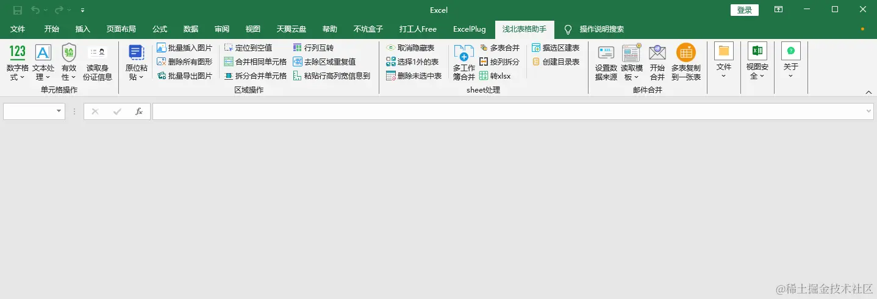Select 合并相同单元格 merge same cells
This screenshot has width=877, height=299.
(255, 62)
